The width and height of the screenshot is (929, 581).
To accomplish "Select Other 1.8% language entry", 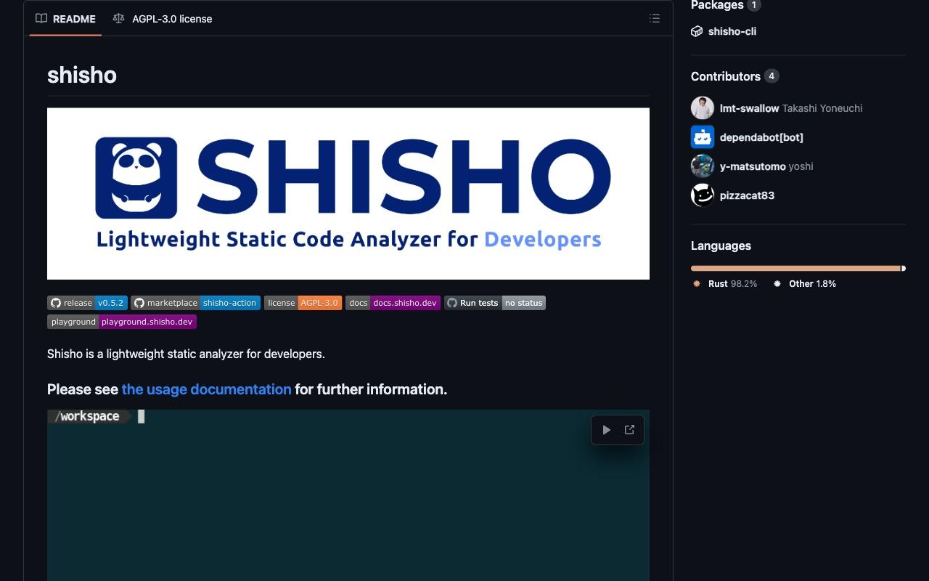I will point(805,284).
